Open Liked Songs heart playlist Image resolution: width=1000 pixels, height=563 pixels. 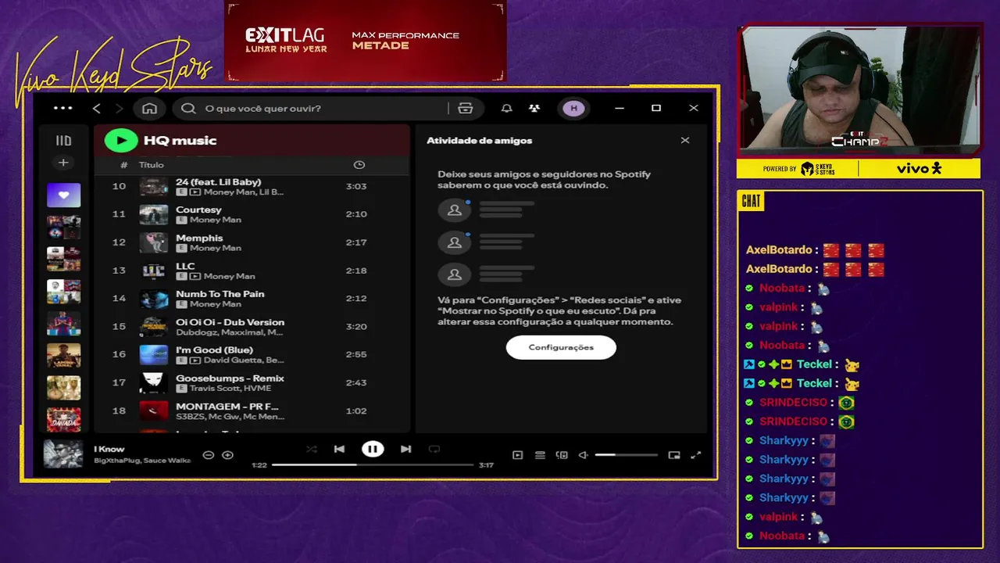click(x=63, y=195)
